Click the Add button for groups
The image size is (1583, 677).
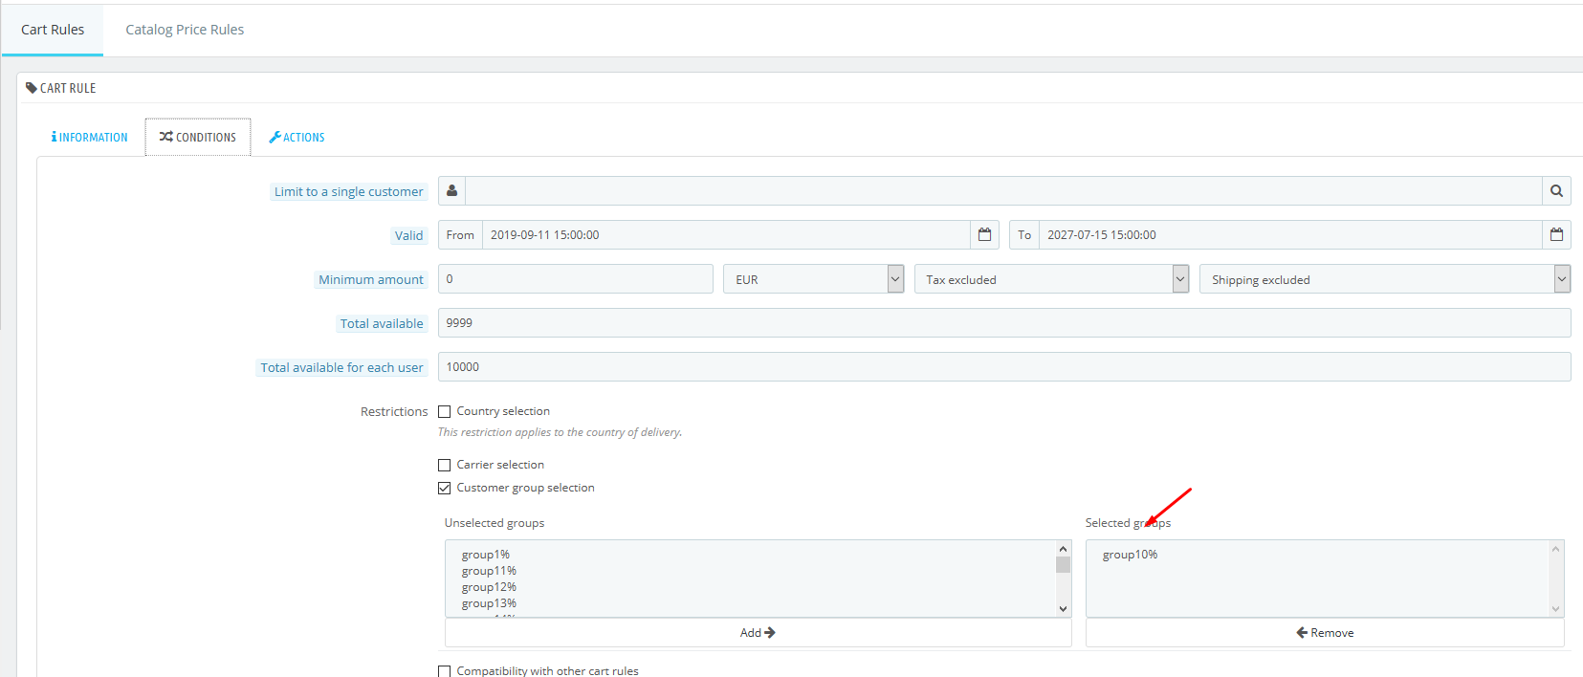758,633
